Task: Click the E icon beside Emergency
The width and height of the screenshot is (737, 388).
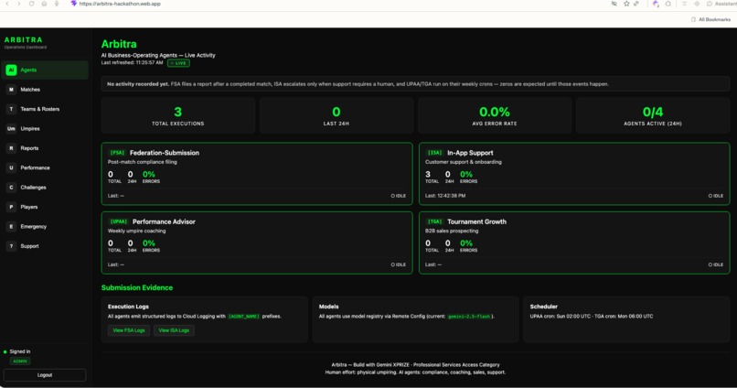Action: click(11, 227)
